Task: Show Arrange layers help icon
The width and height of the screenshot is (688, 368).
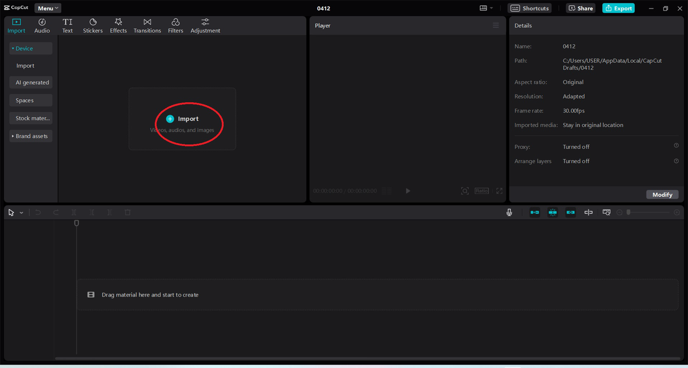Action: (676, 160)
